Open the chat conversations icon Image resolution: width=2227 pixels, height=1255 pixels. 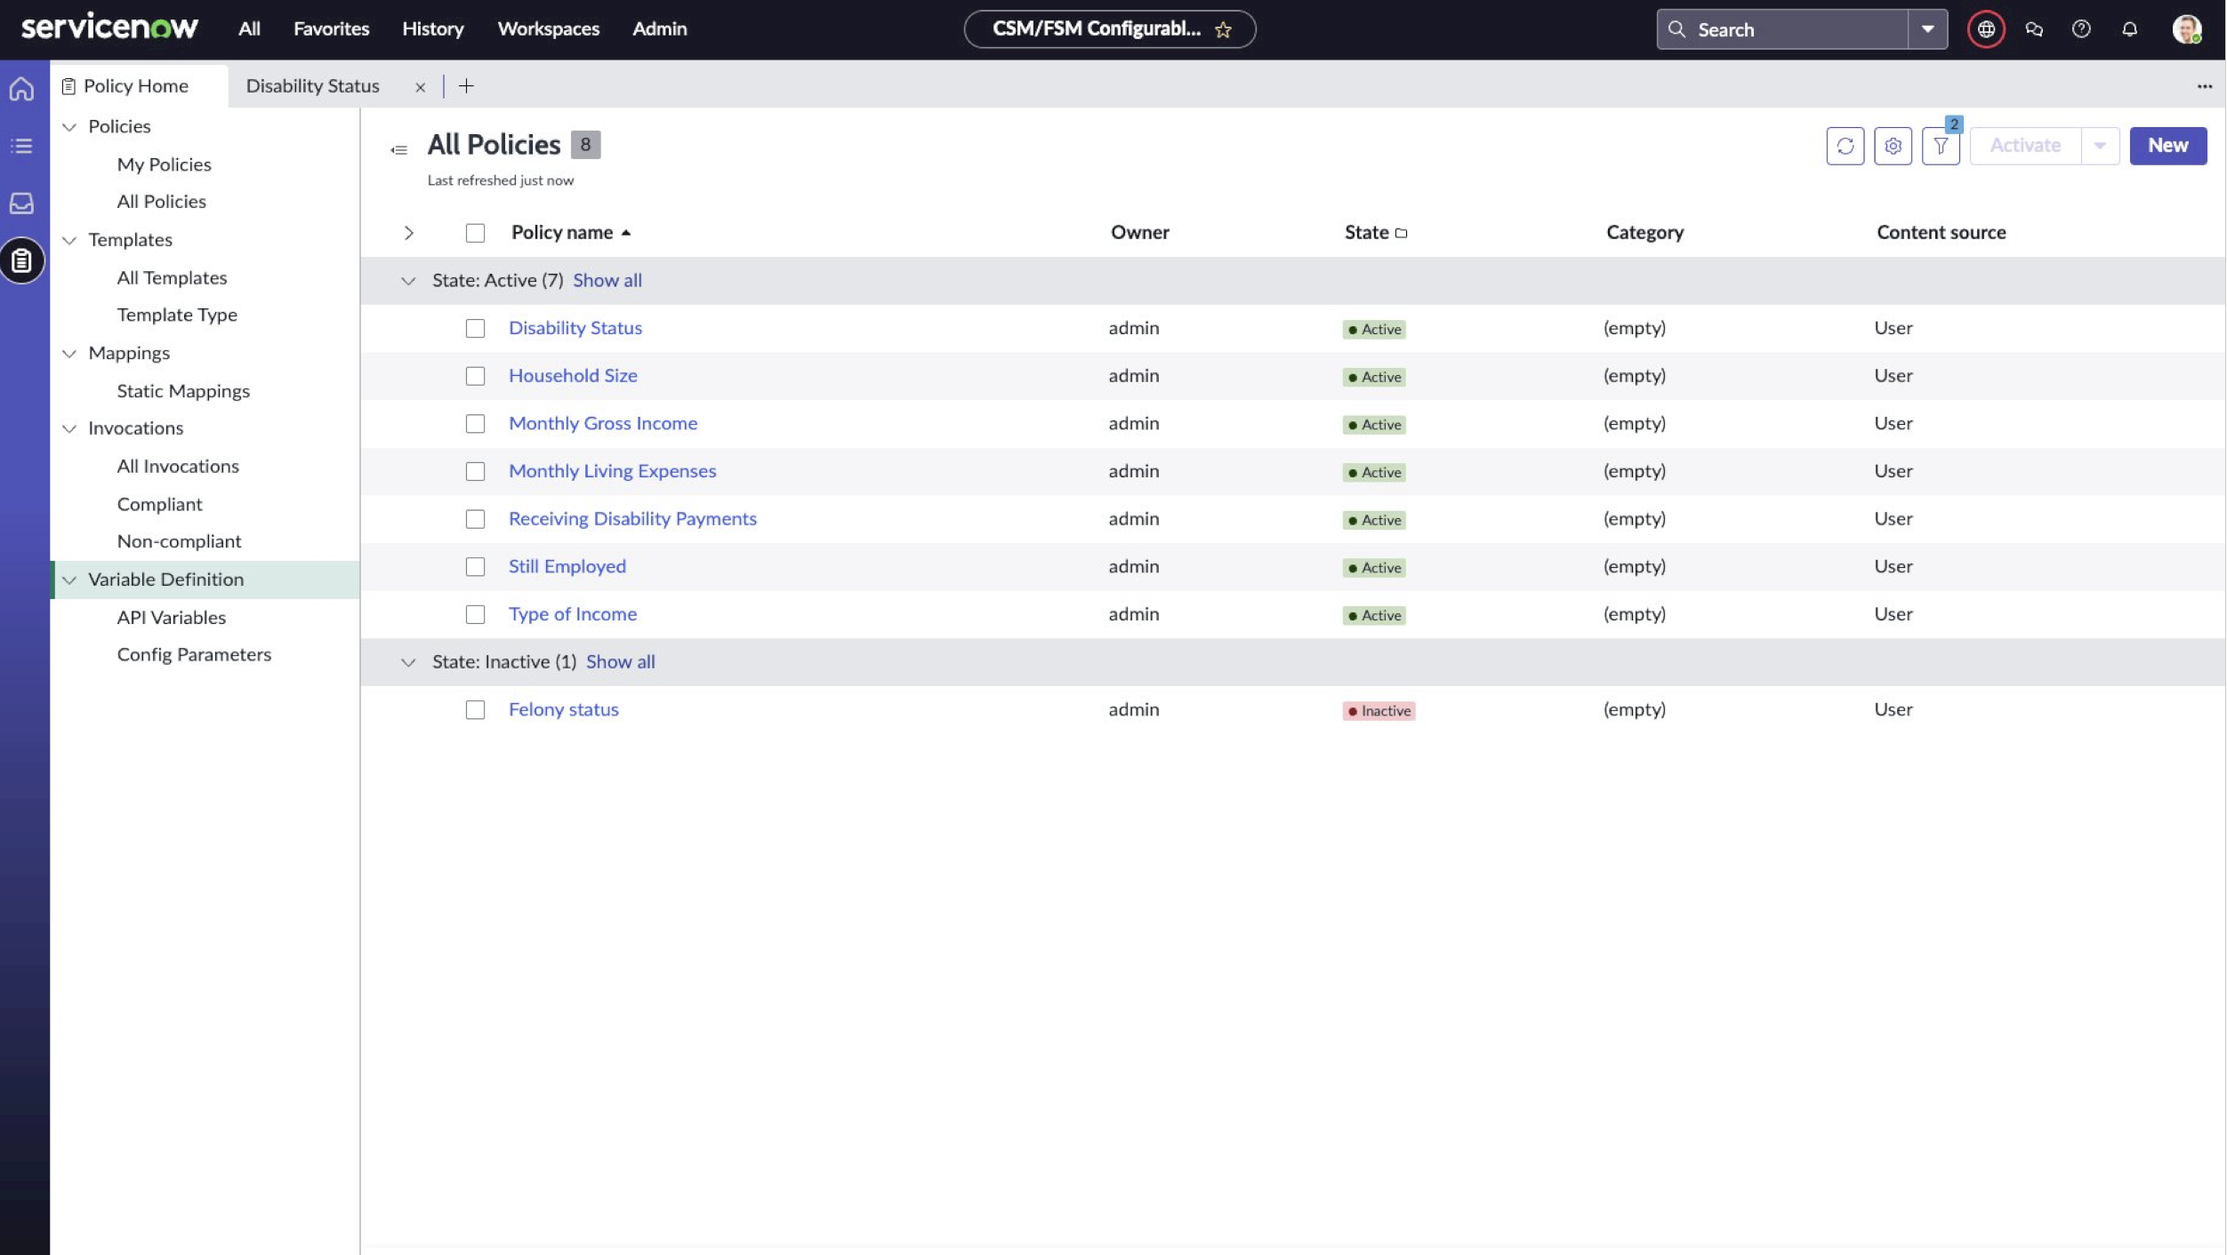coord(2034,29)
